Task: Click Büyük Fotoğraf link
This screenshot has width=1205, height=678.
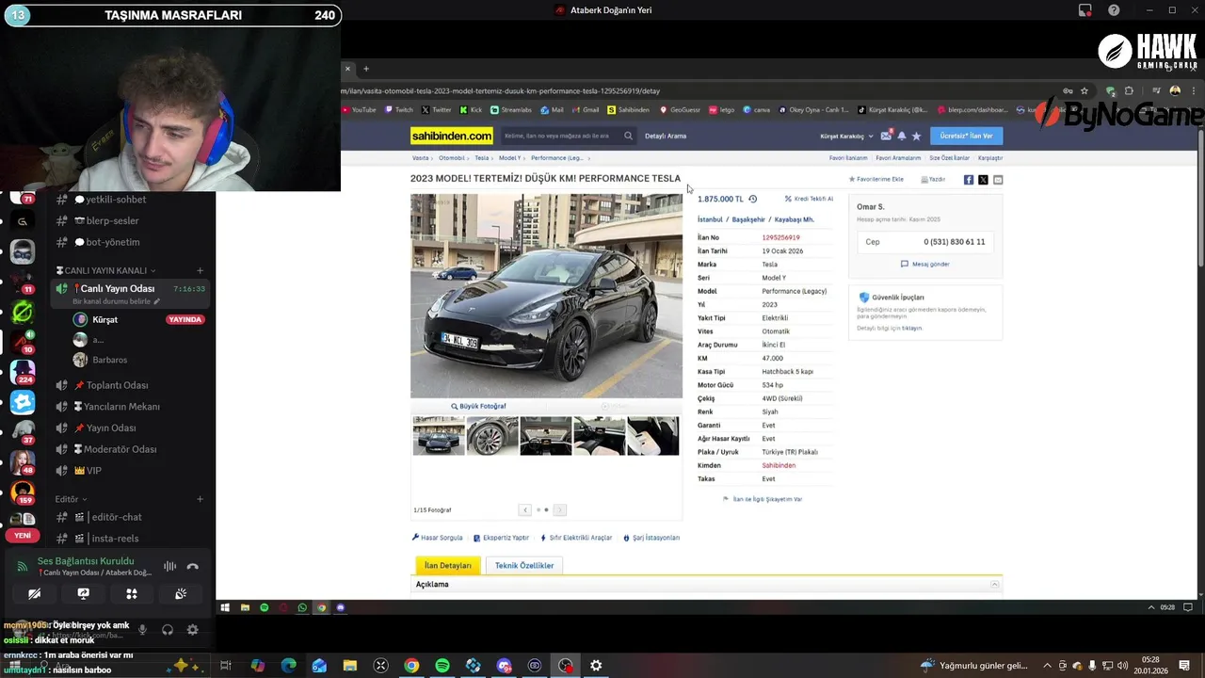Action: click(x=478, y=406)
